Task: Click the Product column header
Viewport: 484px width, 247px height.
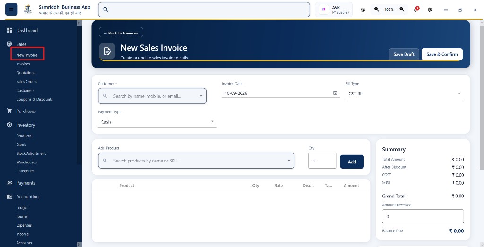Action: (x=127, y=185)
